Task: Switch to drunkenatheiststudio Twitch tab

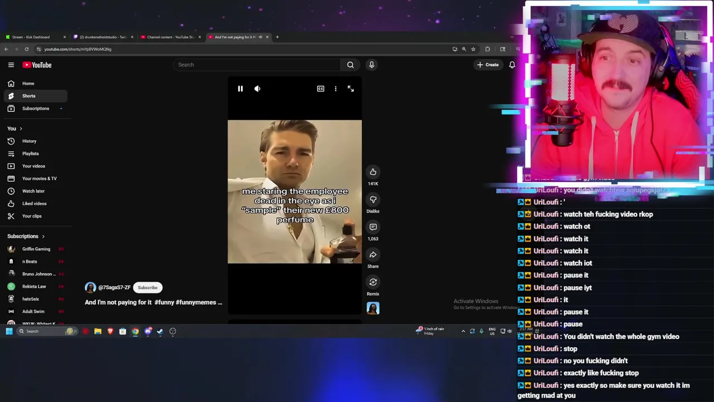Action: [103, 37]
